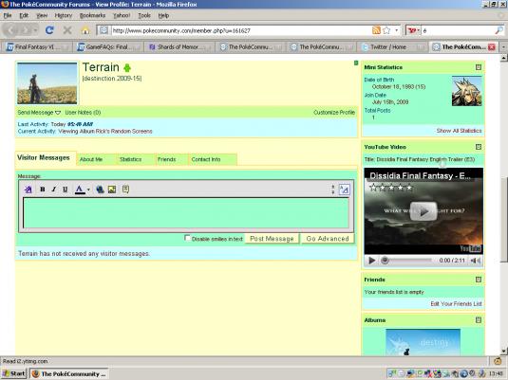Viewport: 508px width, 380px height.
Task: Click Show All Statistics link
Action: (459, 131)
